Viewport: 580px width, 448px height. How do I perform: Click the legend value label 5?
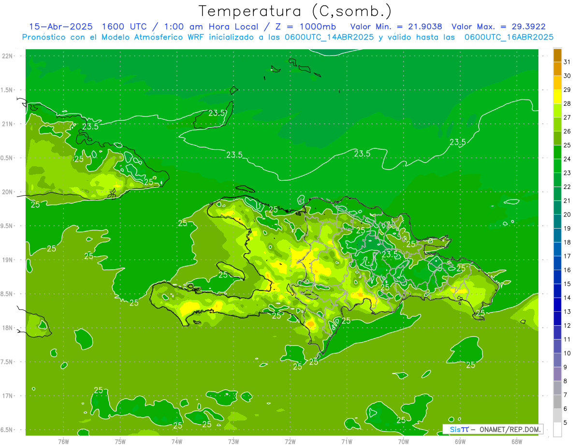565,422
